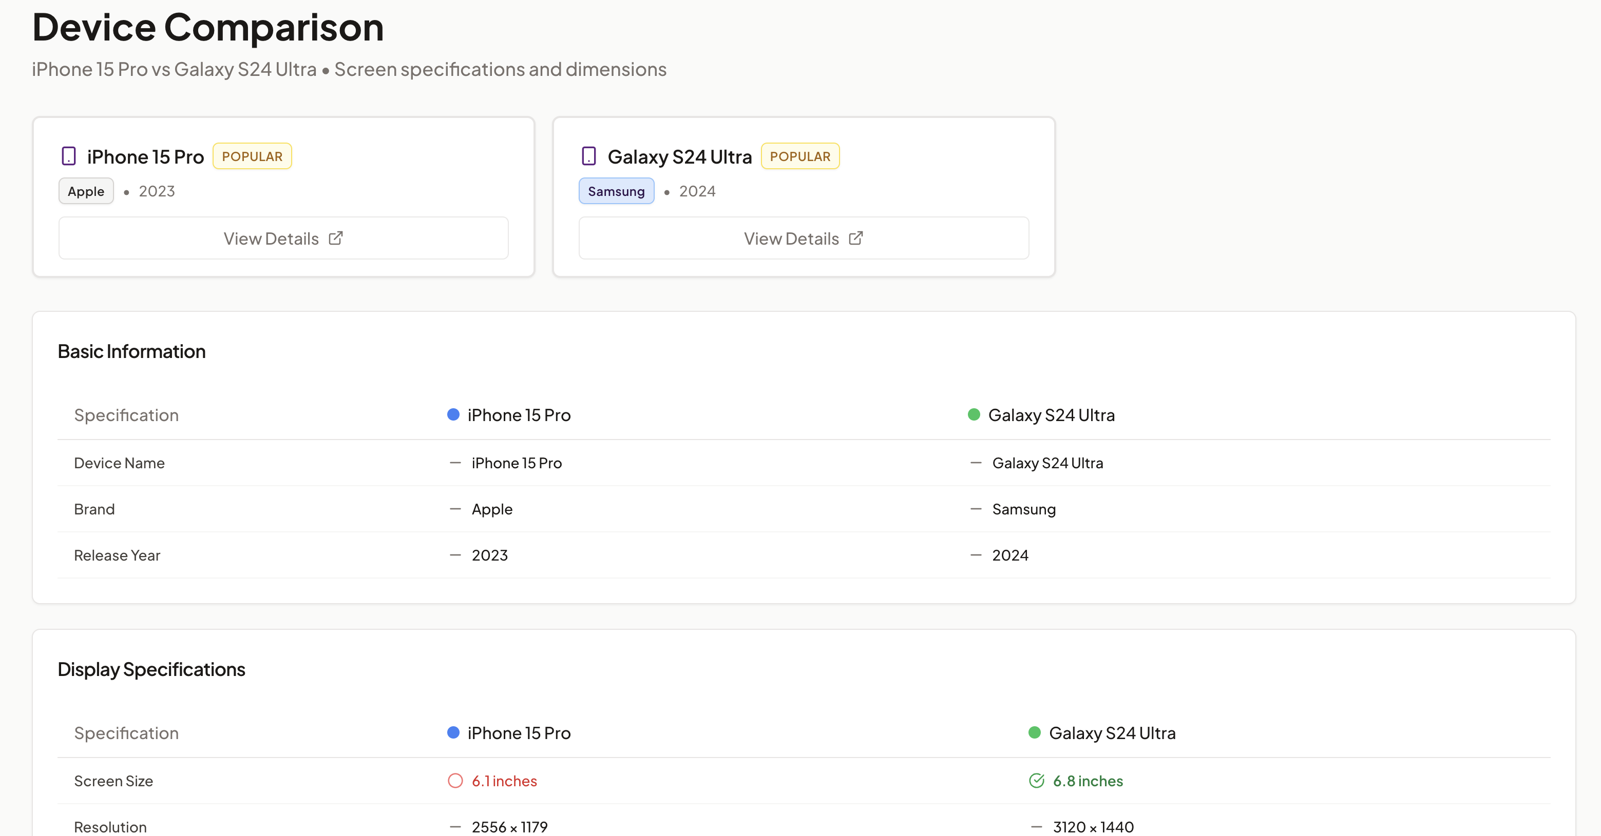The width and height of the screenshot is (1601, 836).
Task: Click red circle icon next to 6.1 inches
Action: pyautogui.click(x=455, y=781)
